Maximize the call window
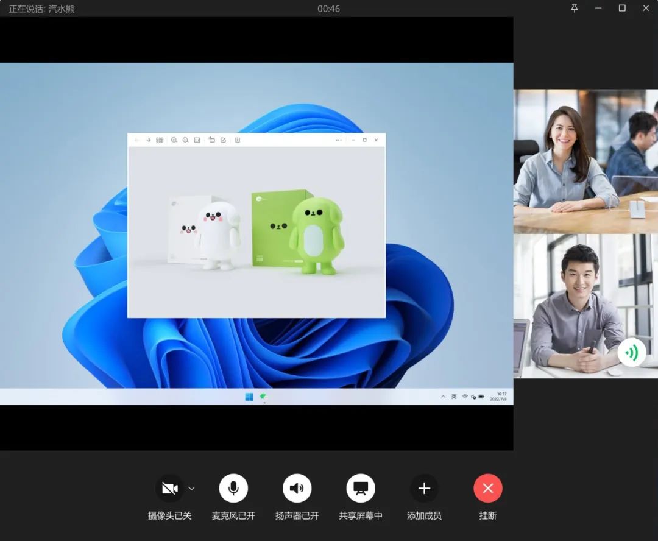 coord(622,8)
